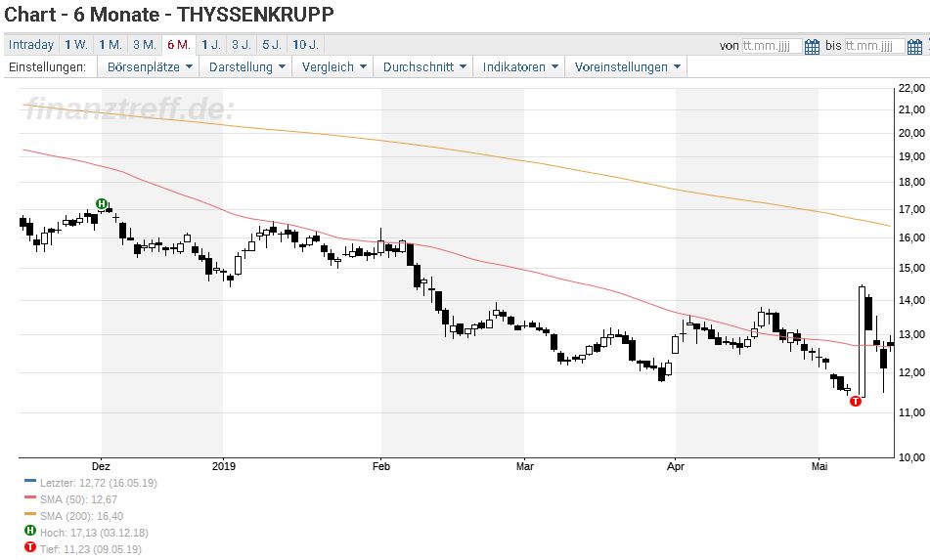Click the Hoch: 17,13 legend entry

pyautogui.click(x=94, y=533)
